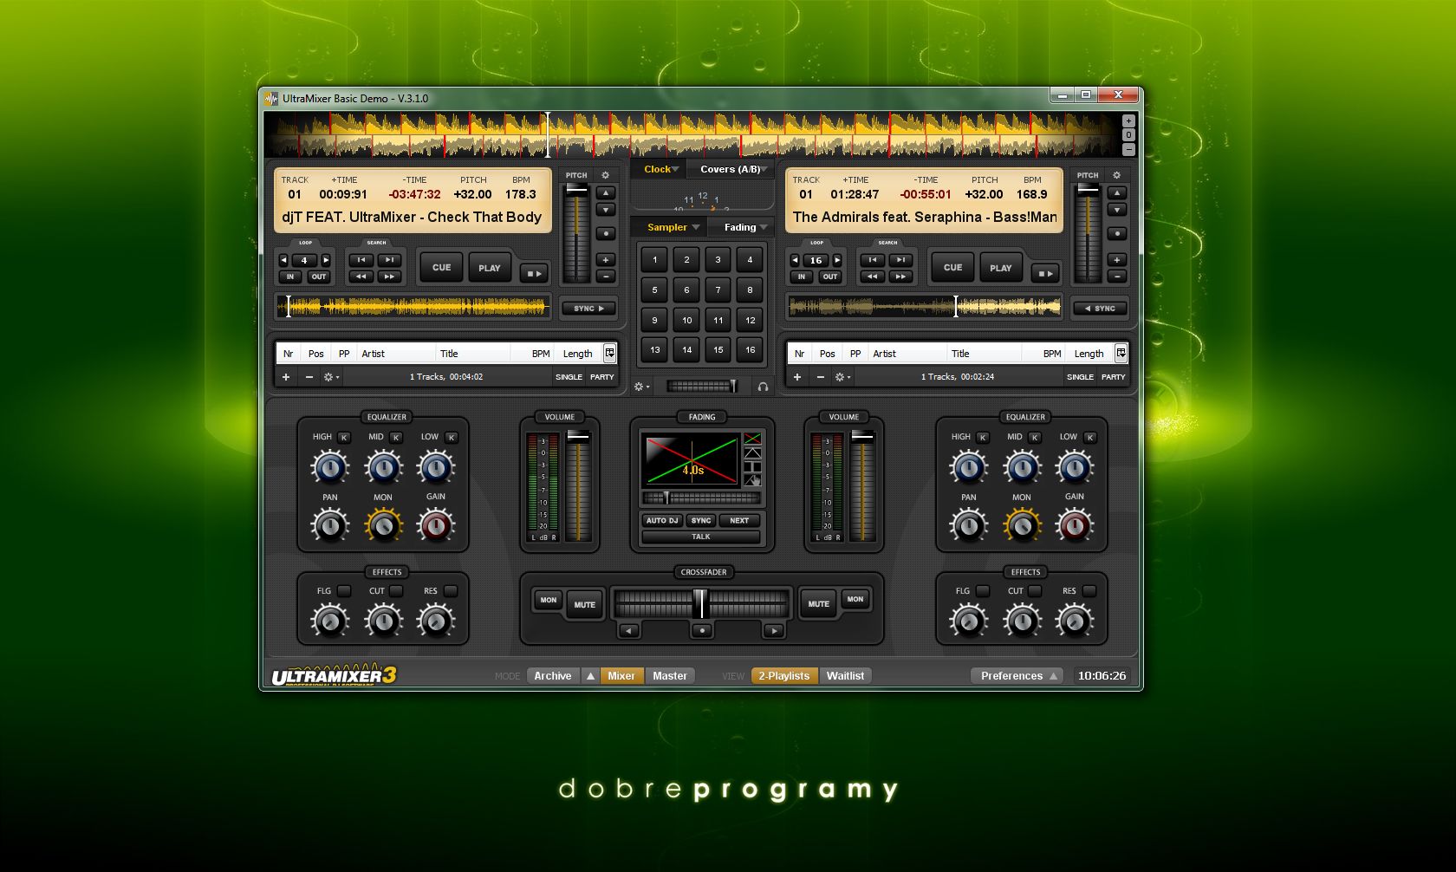
Task: Switch to Mixer mode
Action: [x=621, y=675]
